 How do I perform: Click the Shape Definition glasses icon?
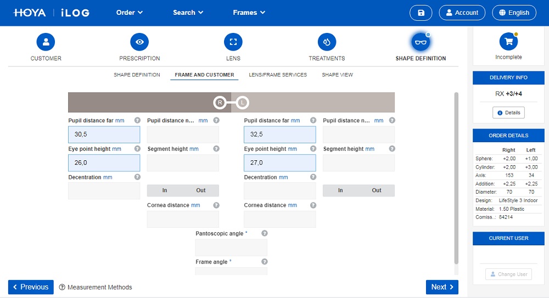(x=421, y=42)
